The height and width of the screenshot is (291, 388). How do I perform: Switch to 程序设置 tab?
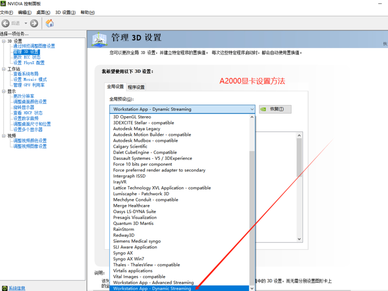(x=136, y=87)
